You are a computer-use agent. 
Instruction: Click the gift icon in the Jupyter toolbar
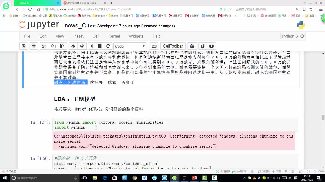[202, 46]
